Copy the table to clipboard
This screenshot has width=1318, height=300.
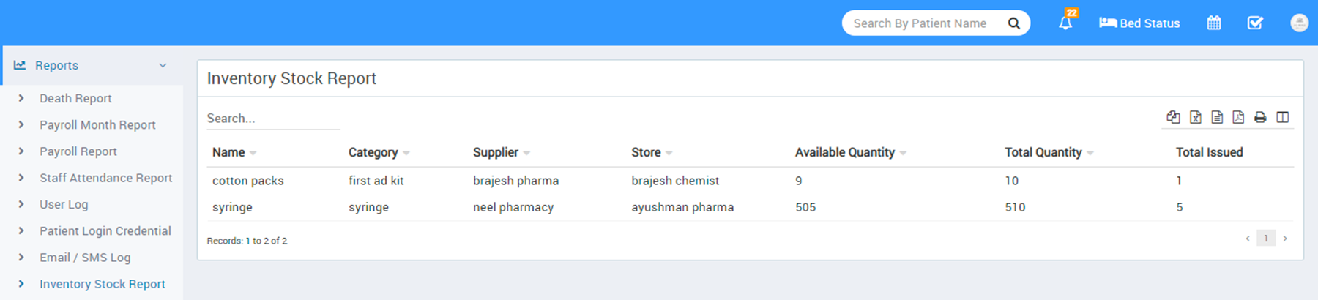1173,117
